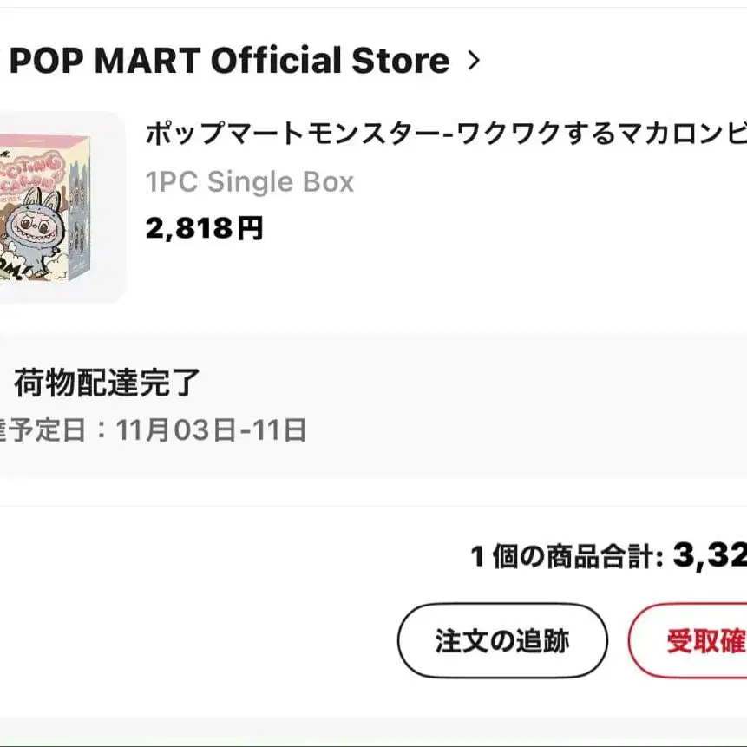The image size is (747, 747).
Task: Select the '1PC Single Box' variant text
Action: [x=250, y=182]
